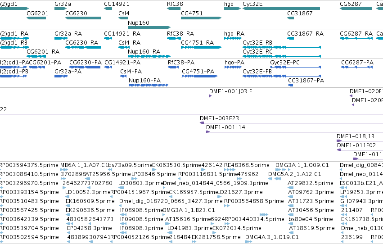The height and width of the screenshot is (244, 383).
Task: Click EST label RE48368.5prime
Action: 247,165
